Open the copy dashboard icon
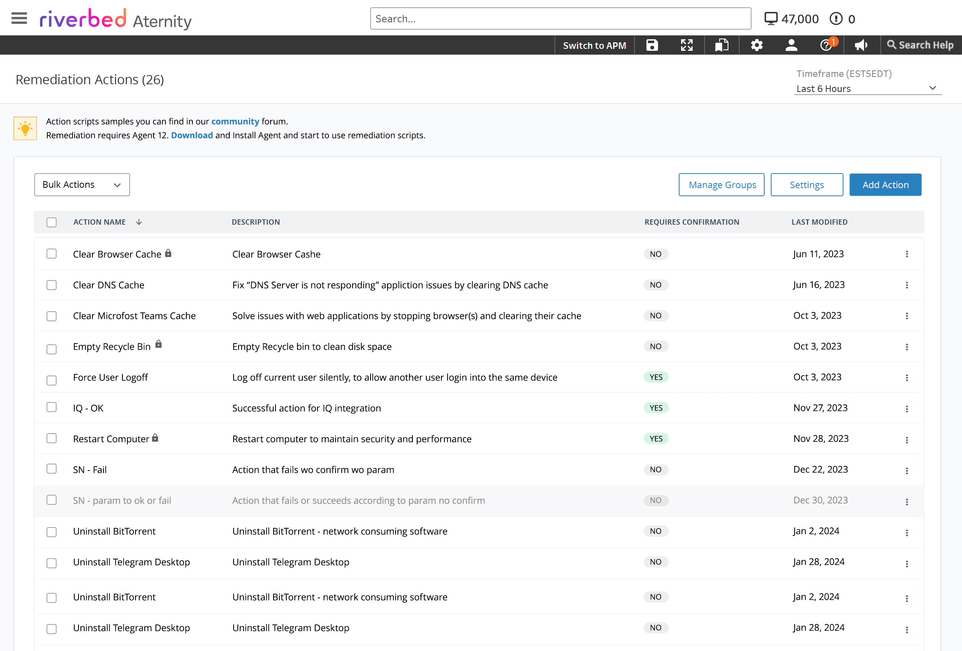Viewport: 962px width, 651px height. 721,45
